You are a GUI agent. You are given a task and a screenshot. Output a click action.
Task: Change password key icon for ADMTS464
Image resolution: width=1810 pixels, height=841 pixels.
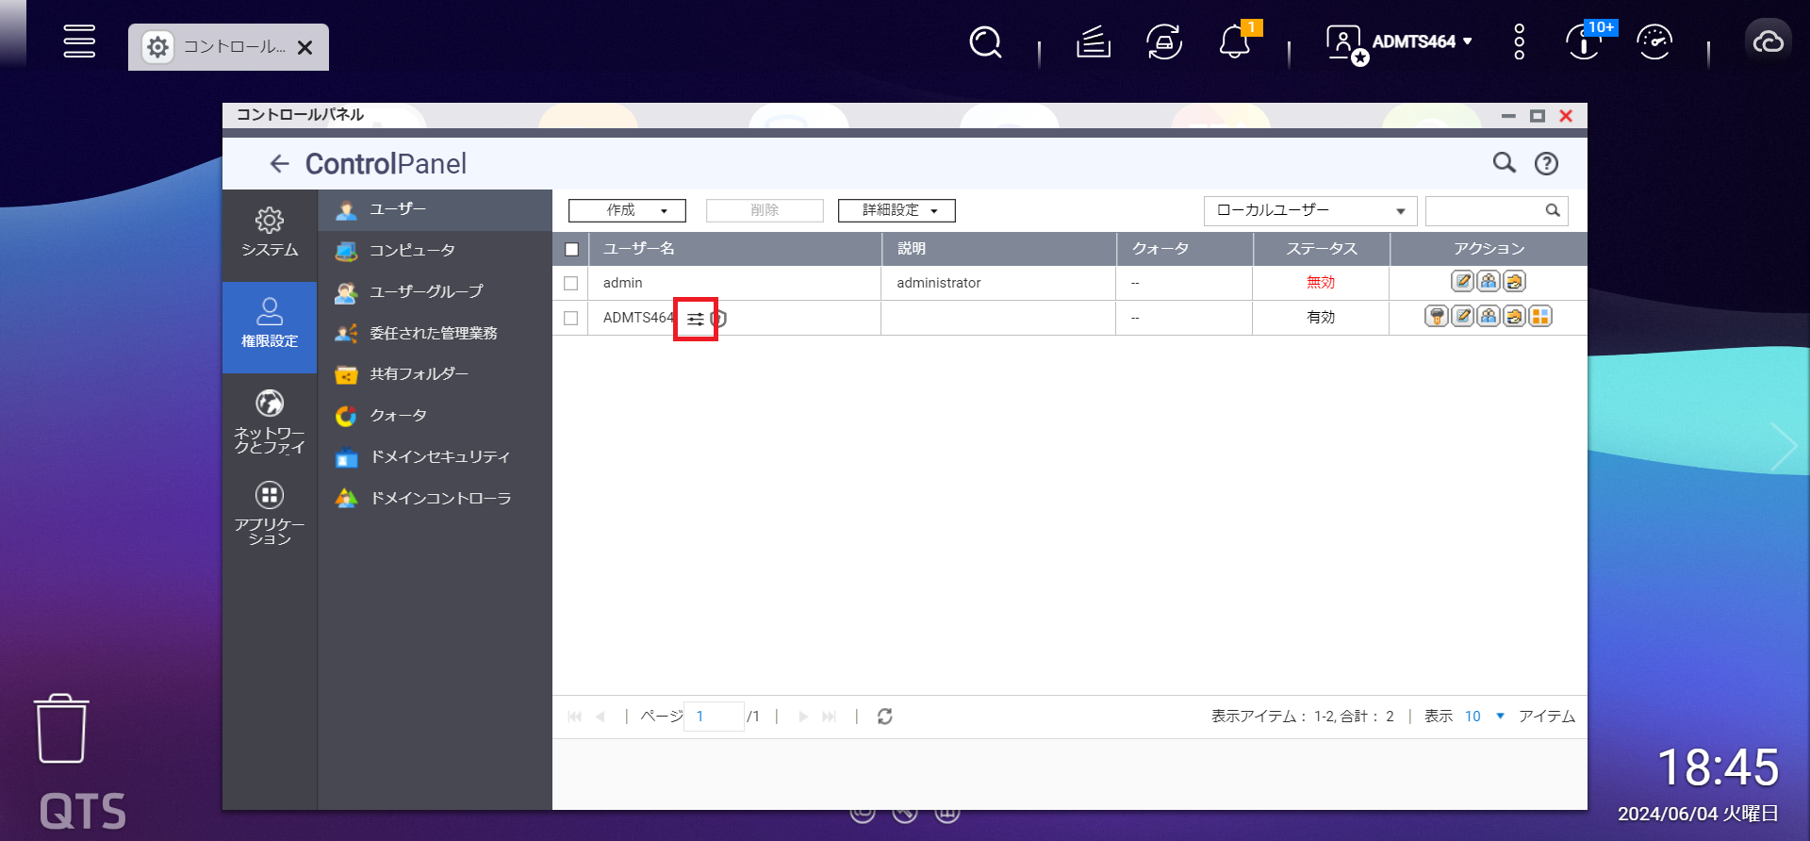1437,317
